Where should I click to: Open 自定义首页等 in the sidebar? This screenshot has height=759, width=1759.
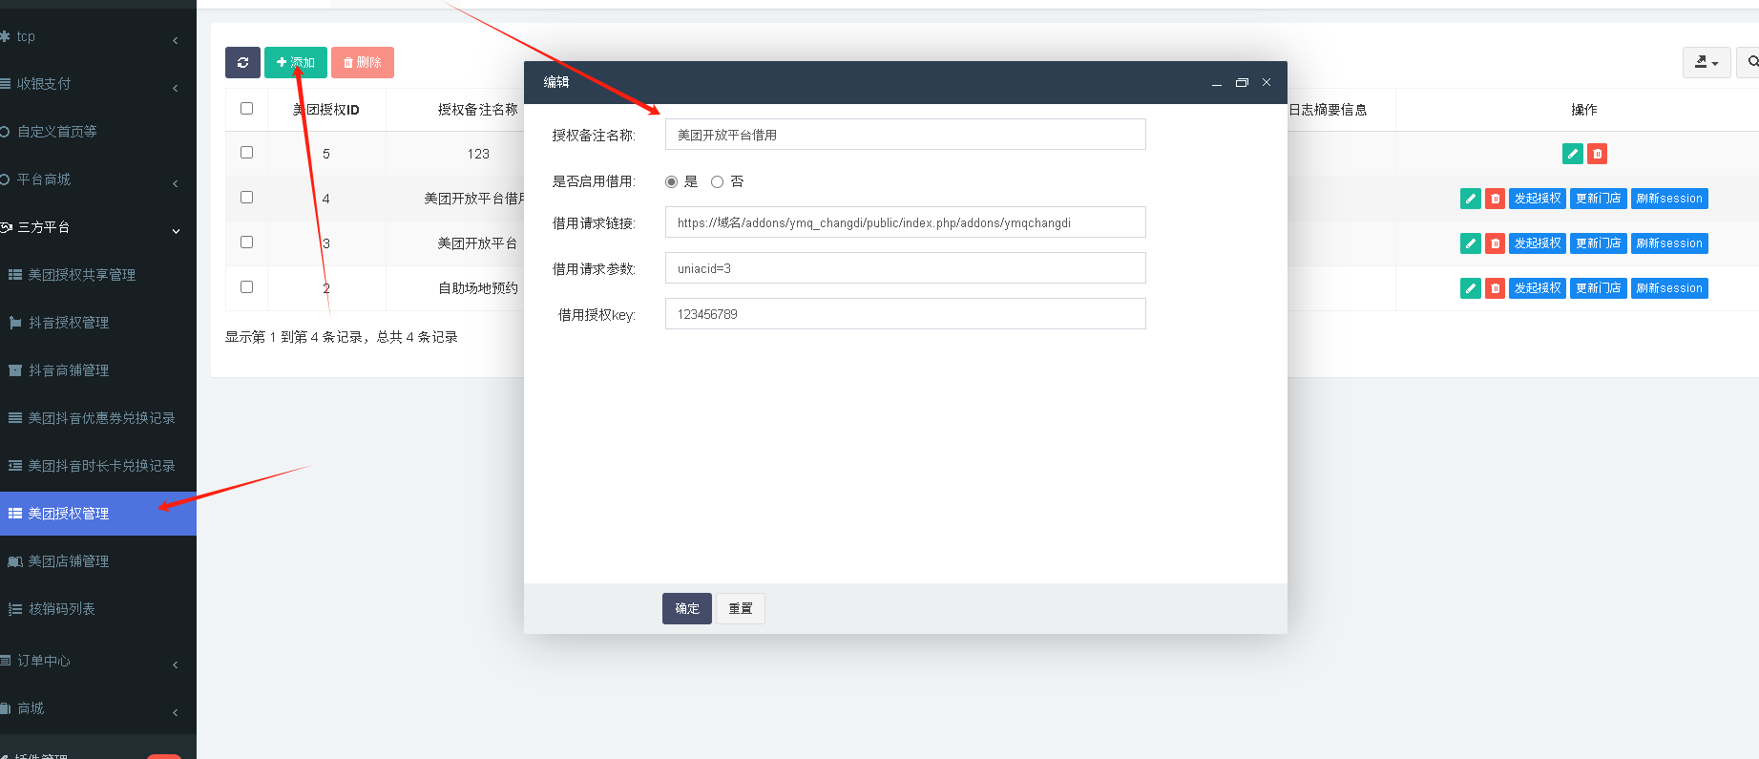click(98, 132)
